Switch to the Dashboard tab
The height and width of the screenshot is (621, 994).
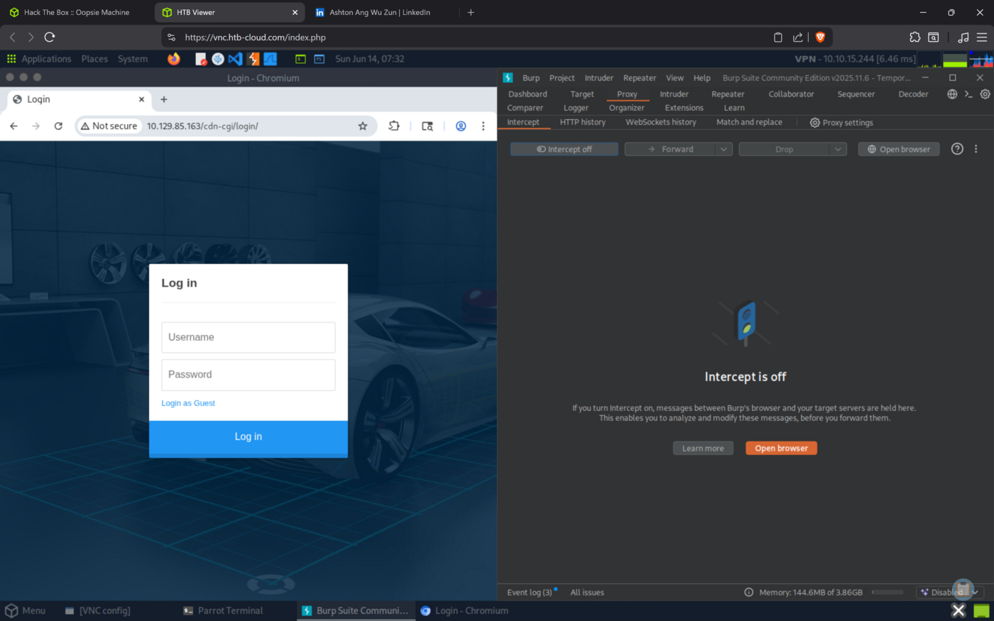[528, 94]
